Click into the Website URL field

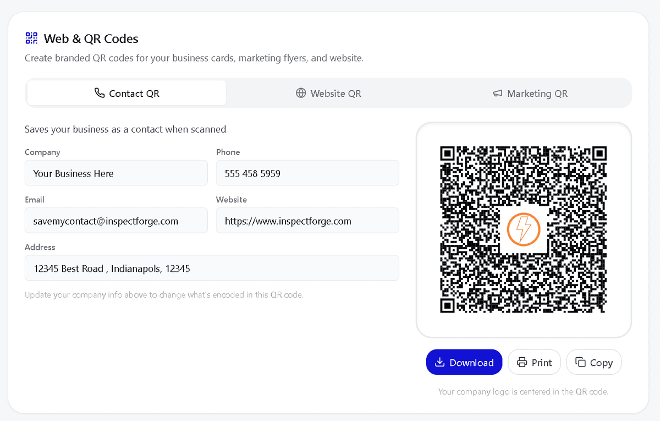pyautogui.click(x=307, y=221)
